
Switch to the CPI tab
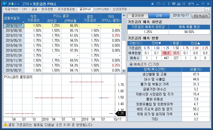click(x=24, y=9)
